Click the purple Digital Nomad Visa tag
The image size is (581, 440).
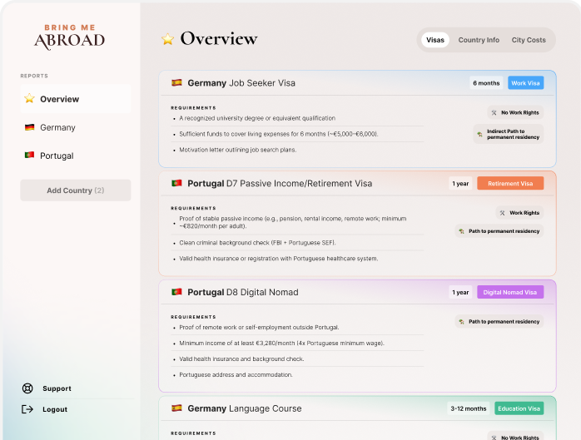(x=510, y=292)
